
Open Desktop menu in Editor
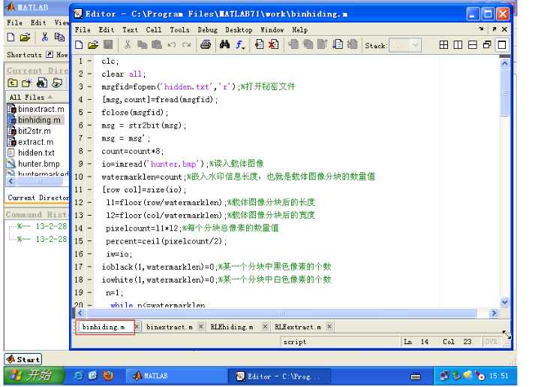[239, 30]
